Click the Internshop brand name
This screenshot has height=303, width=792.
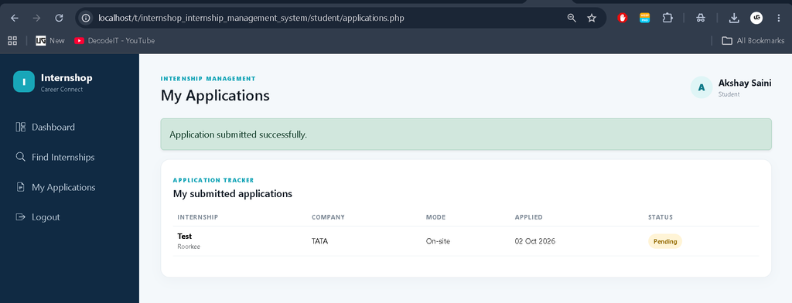67,78
